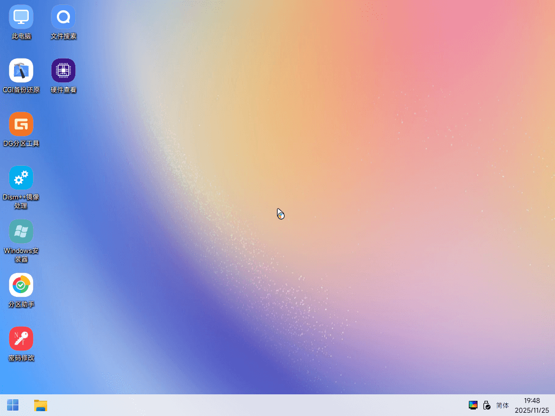Click the 'Windows安装器' text label
The width and height of the screenshot is (555, 416).
(x=21, y=255)
